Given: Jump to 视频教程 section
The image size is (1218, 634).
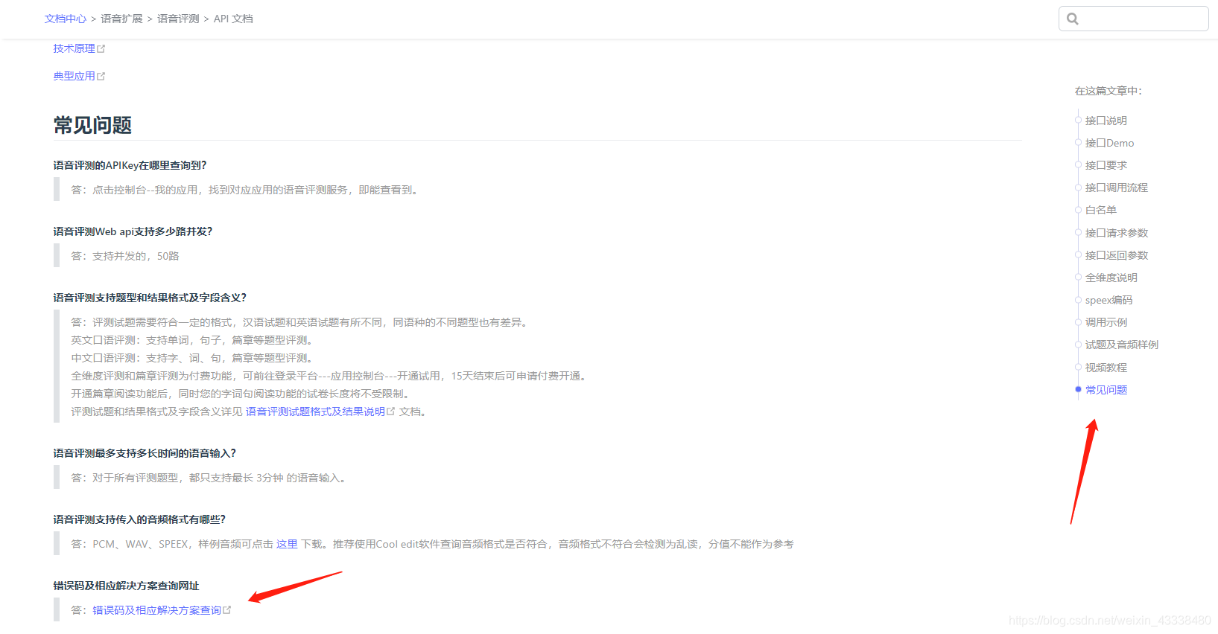Looking at the screenshot, I should pos(1106,368).
